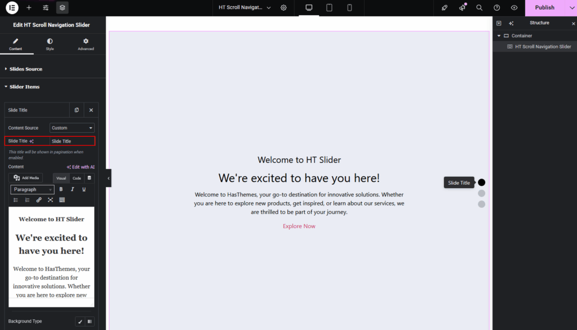The height and width of the screenshot is (330, 577).
Task: Open page settings gear icon
Action: (283, 8)
